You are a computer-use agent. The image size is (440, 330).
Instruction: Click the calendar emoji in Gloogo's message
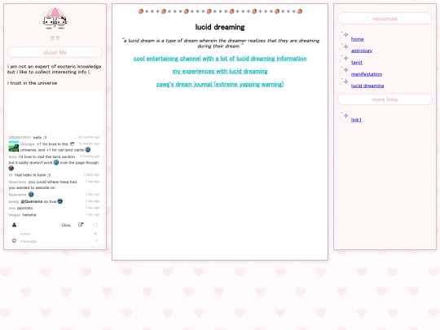[x=73, y=144]
